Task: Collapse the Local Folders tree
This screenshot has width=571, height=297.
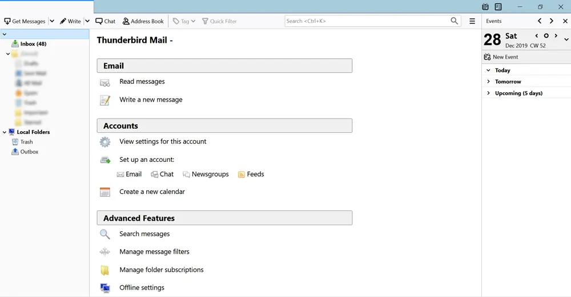Action: [x=5, y=132]
